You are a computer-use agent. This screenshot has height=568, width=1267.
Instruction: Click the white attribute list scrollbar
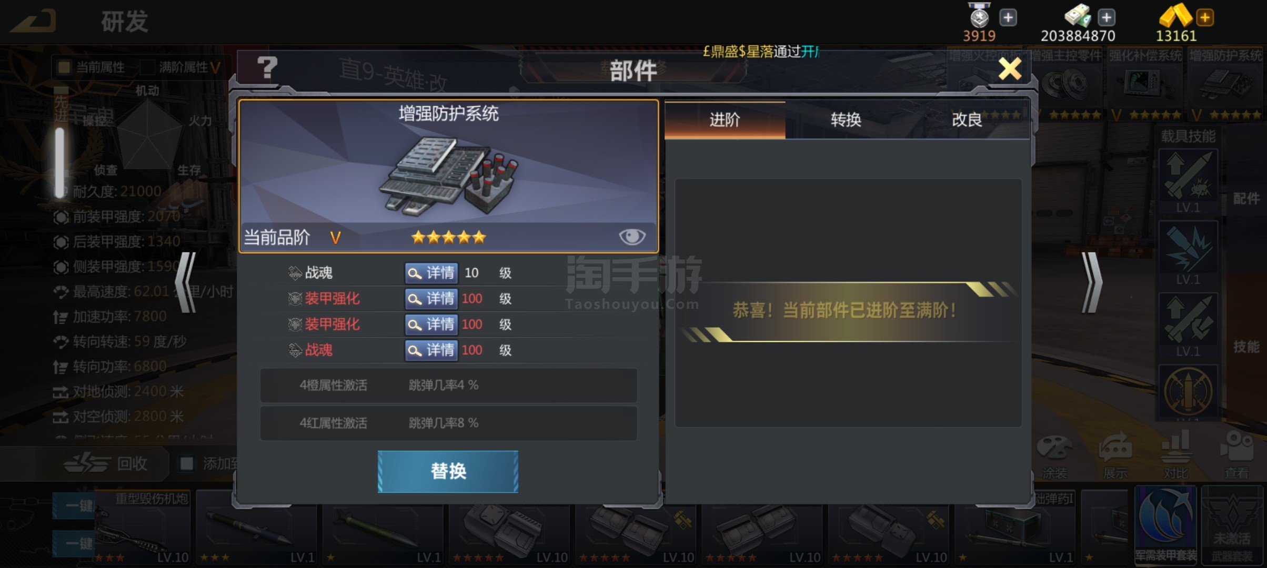click(59, 163)
